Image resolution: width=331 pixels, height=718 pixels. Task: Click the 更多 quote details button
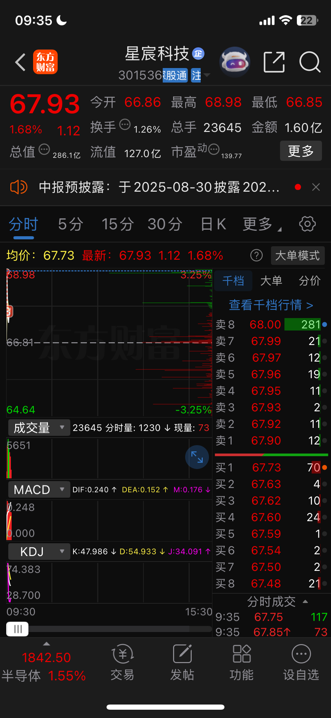point(301,151)
